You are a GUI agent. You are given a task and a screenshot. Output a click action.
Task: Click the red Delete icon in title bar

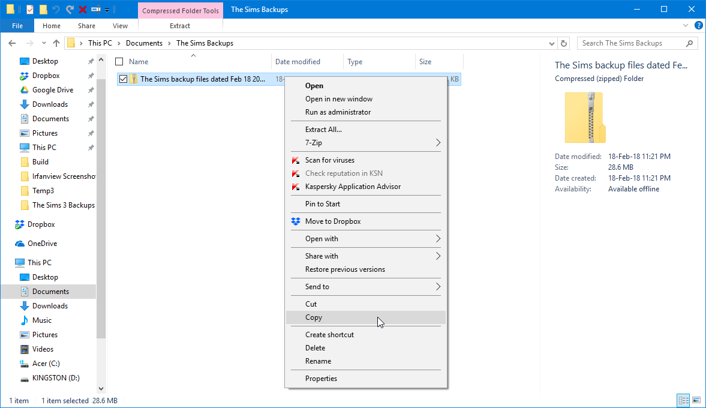83,10
